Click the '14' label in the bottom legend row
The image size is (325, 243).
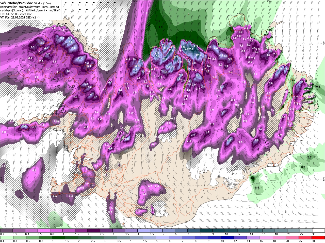tap(248, 241)
